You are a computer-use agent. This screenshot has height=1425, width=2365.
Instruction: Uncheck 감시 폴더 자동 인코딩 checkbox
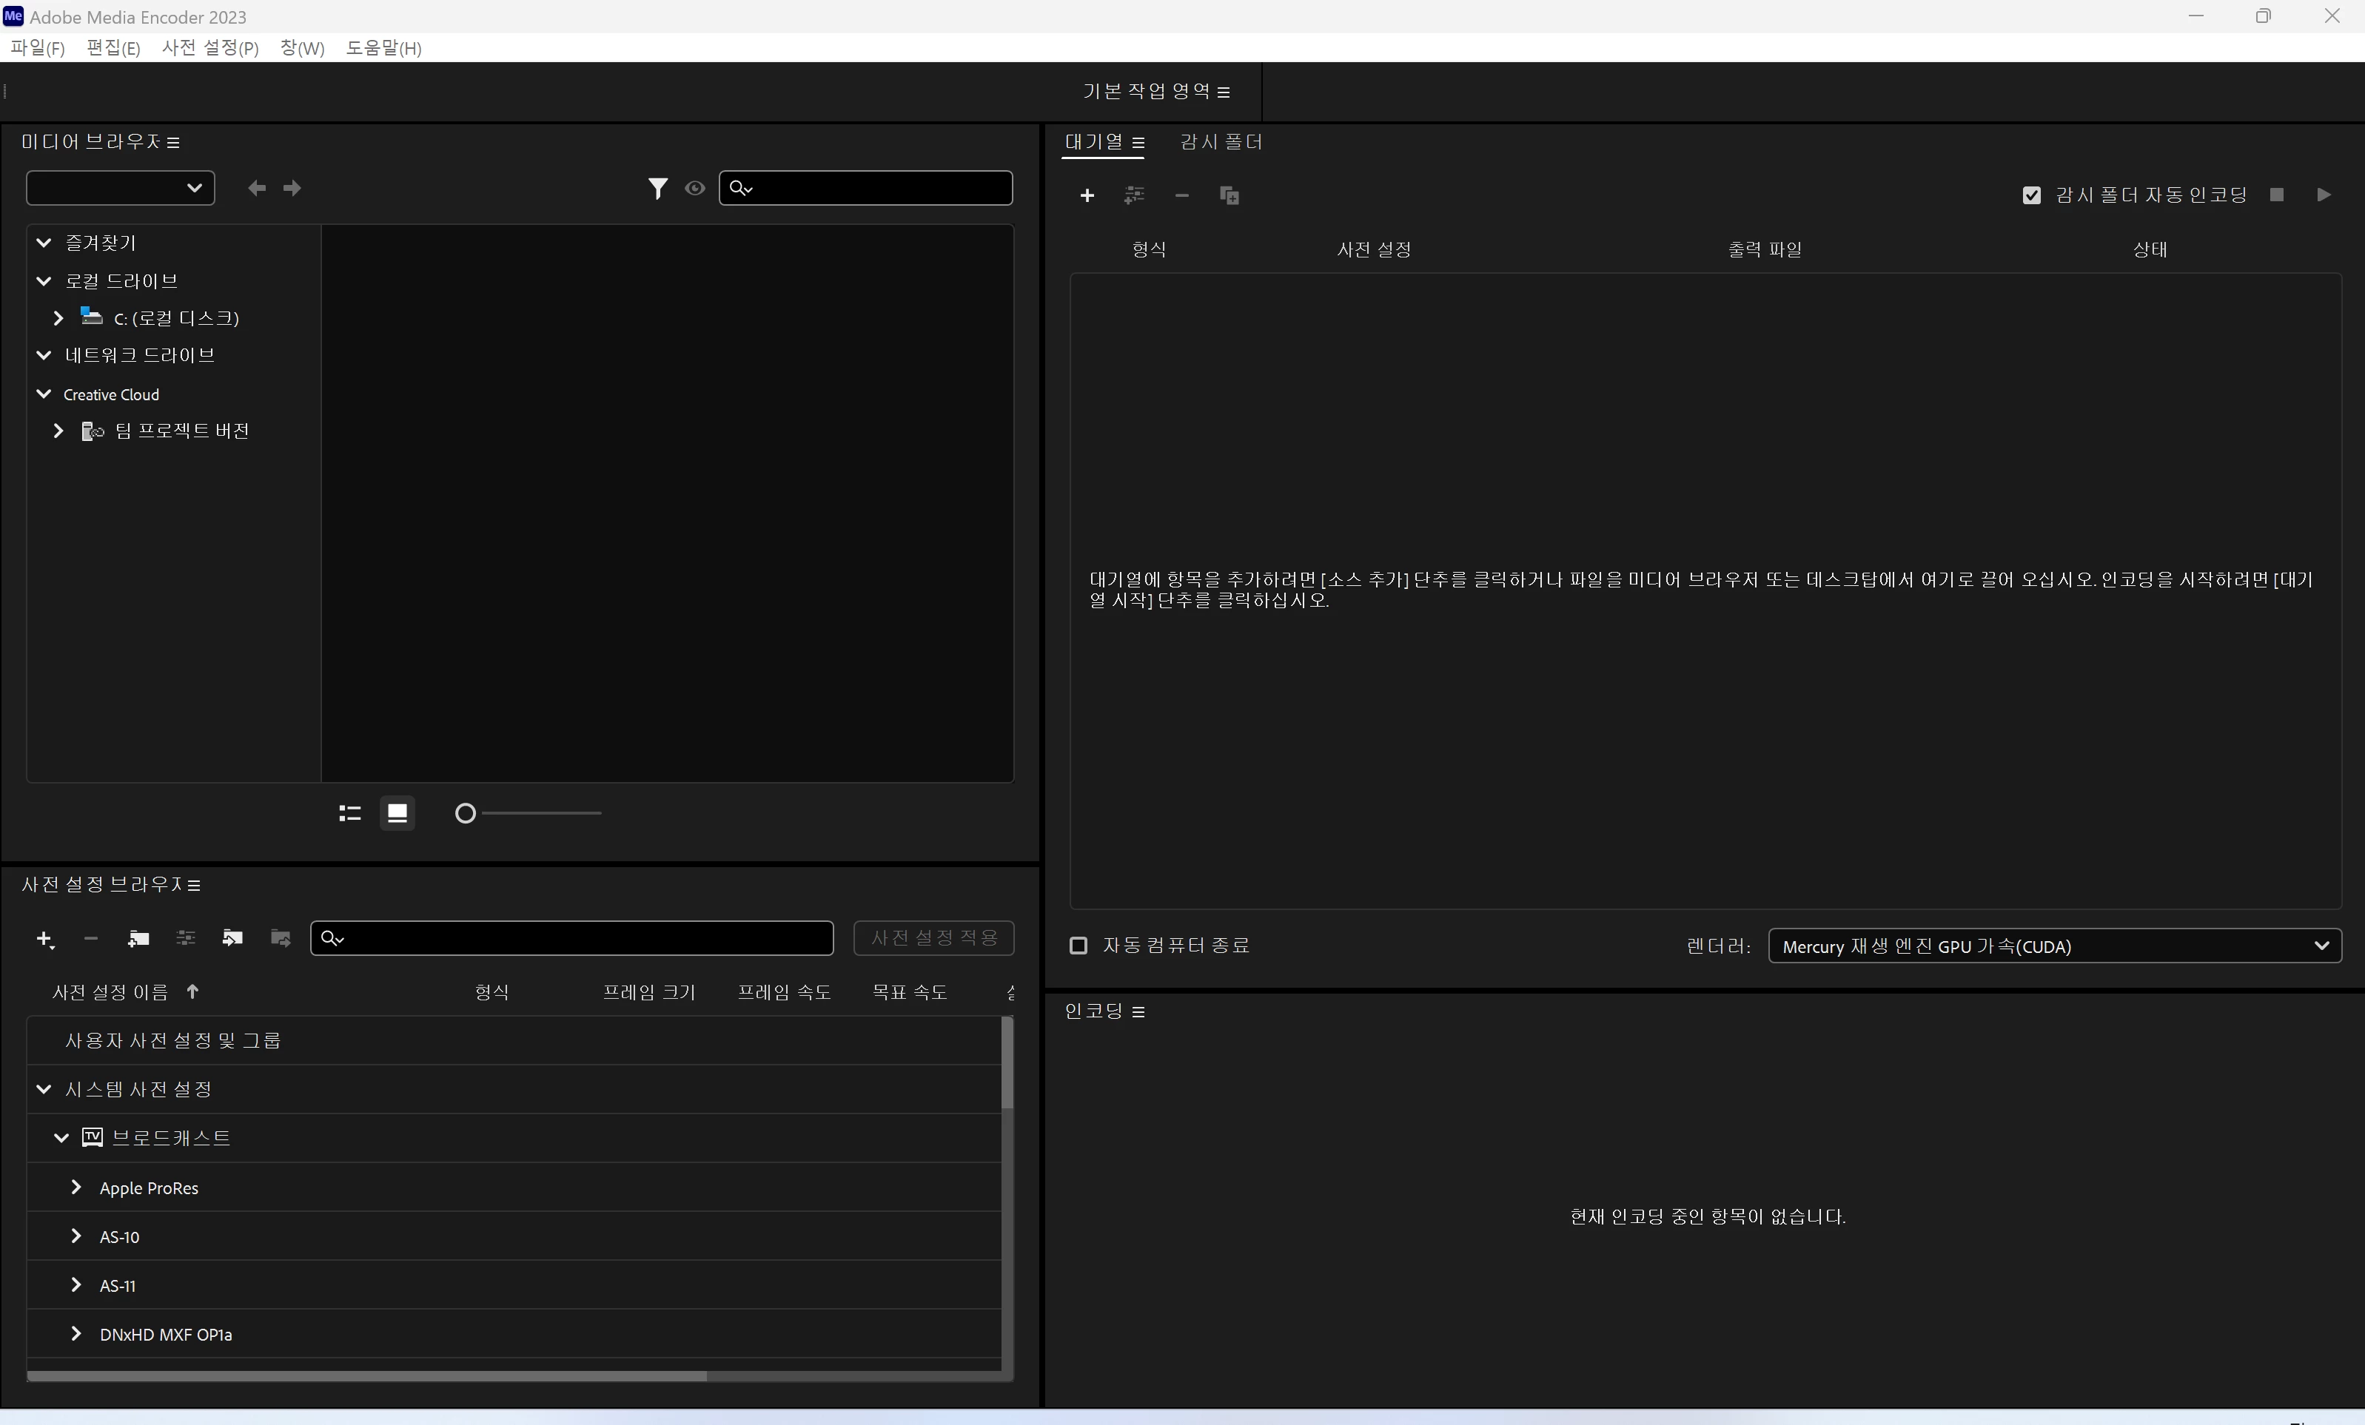click(x=2031, y=196)
